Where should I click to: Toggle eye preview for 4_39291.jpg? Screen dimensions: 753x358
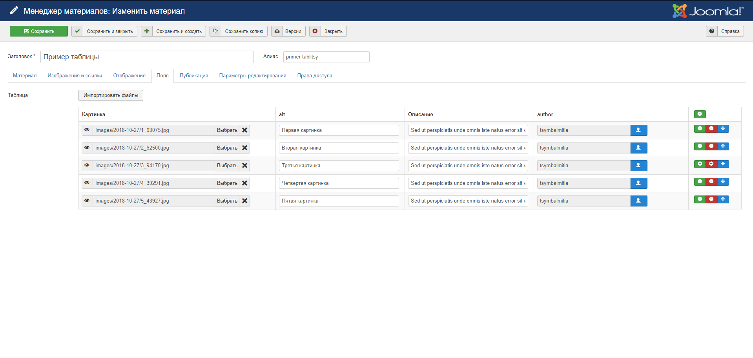click(x=87, y=183)
